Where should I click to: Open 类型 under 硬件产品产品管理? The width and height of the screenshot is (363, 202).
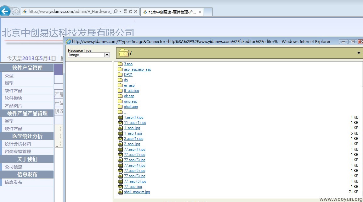tap(9, 121)
